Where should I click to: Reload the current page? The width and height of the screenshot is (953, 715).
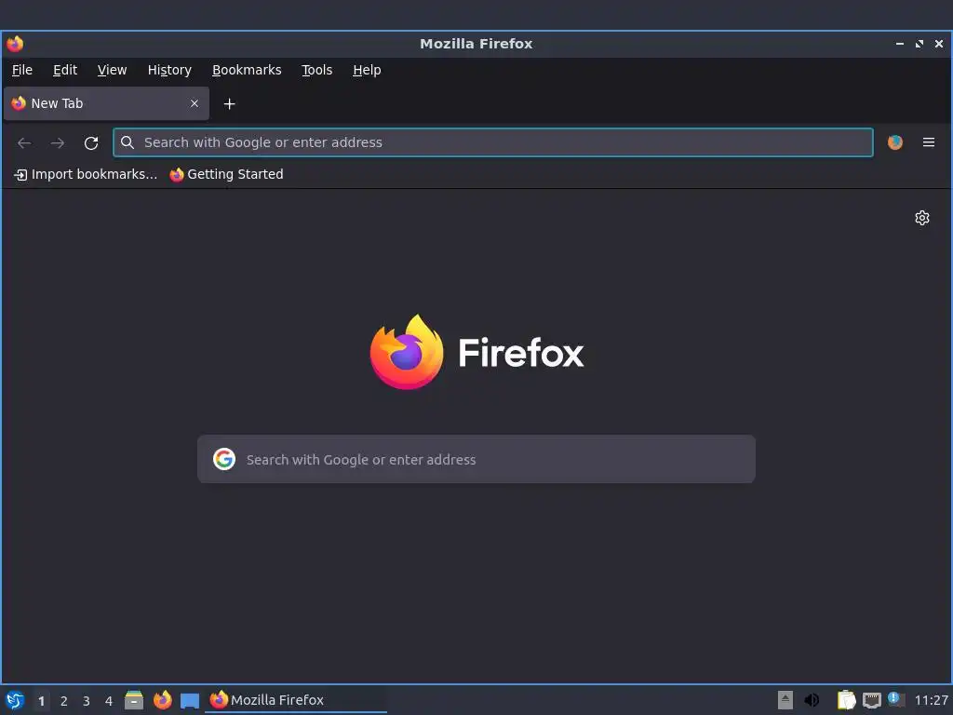click(x=91, y=142)
